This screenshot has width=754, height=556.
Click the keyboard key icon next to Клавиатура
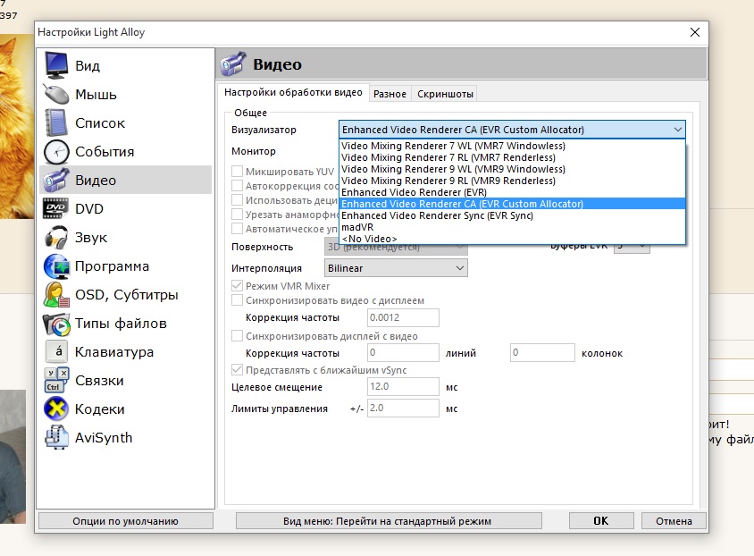coord(56,351)
